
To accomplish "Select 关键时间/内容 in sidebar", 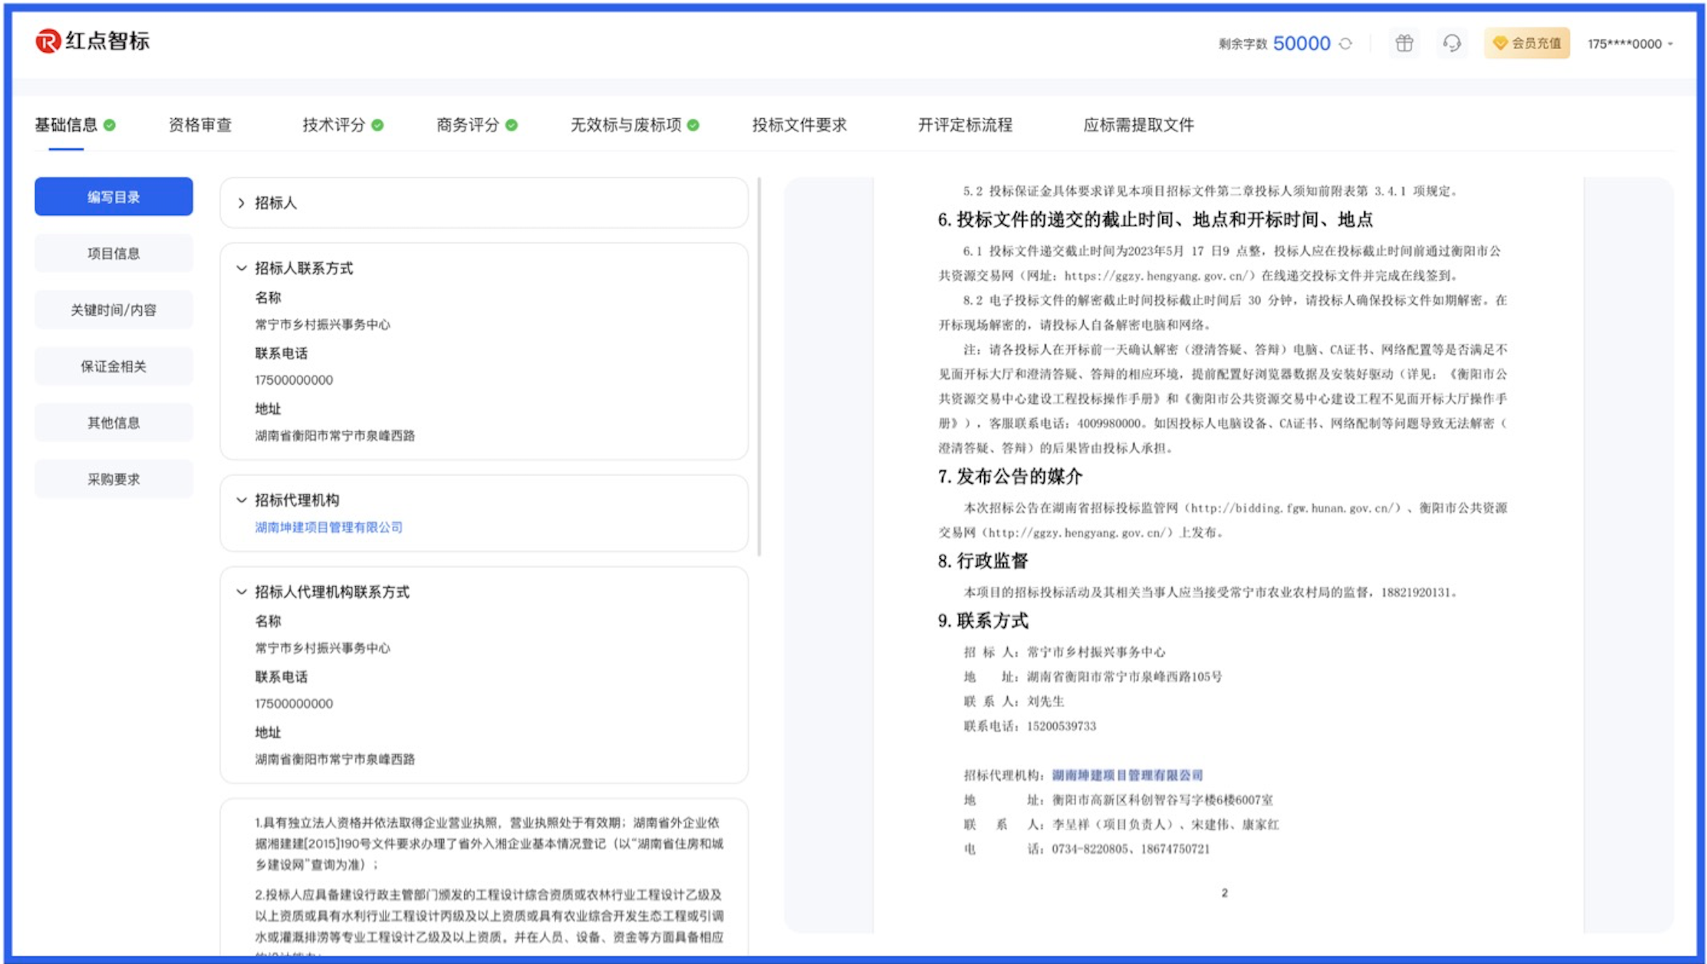I will click(x=114, y=309).
